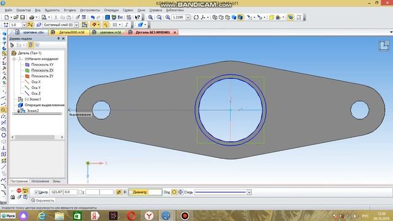Open the zoom scale dropdown
The height and width of the screenshot is (221, 393).
[188, 17]
